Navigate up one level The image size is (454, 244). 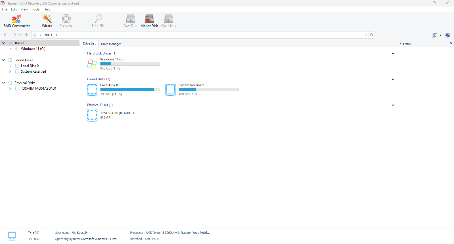[27, 35]
